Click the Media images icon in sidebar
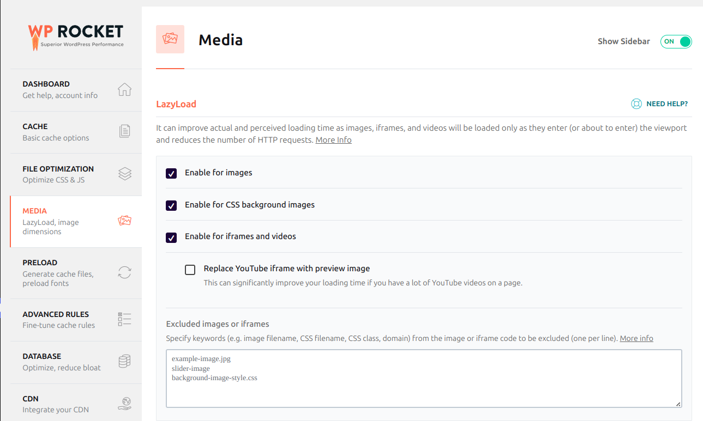Screen dimensions: 703x421 125,221
